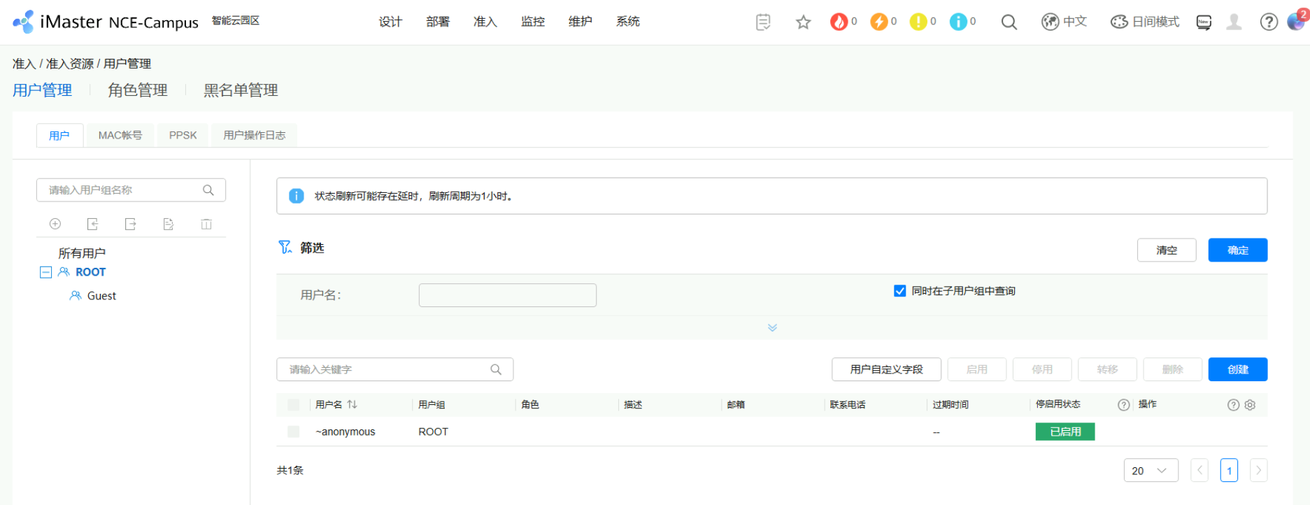The width and height of the screenshot is (1310, 505).
Task: Switch to the MAC帐号 tab
Action: point(120,135)
